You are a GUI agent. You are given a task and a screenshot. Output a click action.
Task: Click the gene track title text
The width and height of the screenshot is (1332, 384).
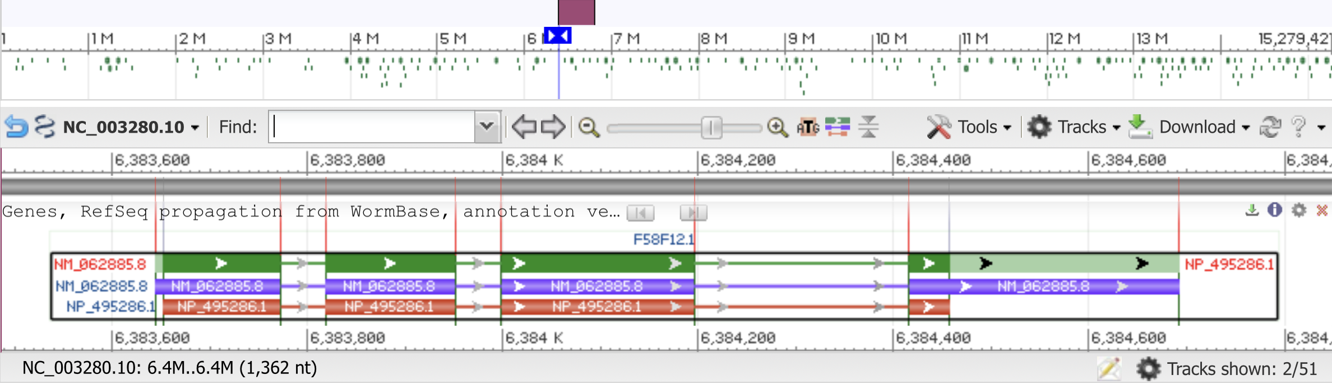pyautogui.click(x=311, y=212)
